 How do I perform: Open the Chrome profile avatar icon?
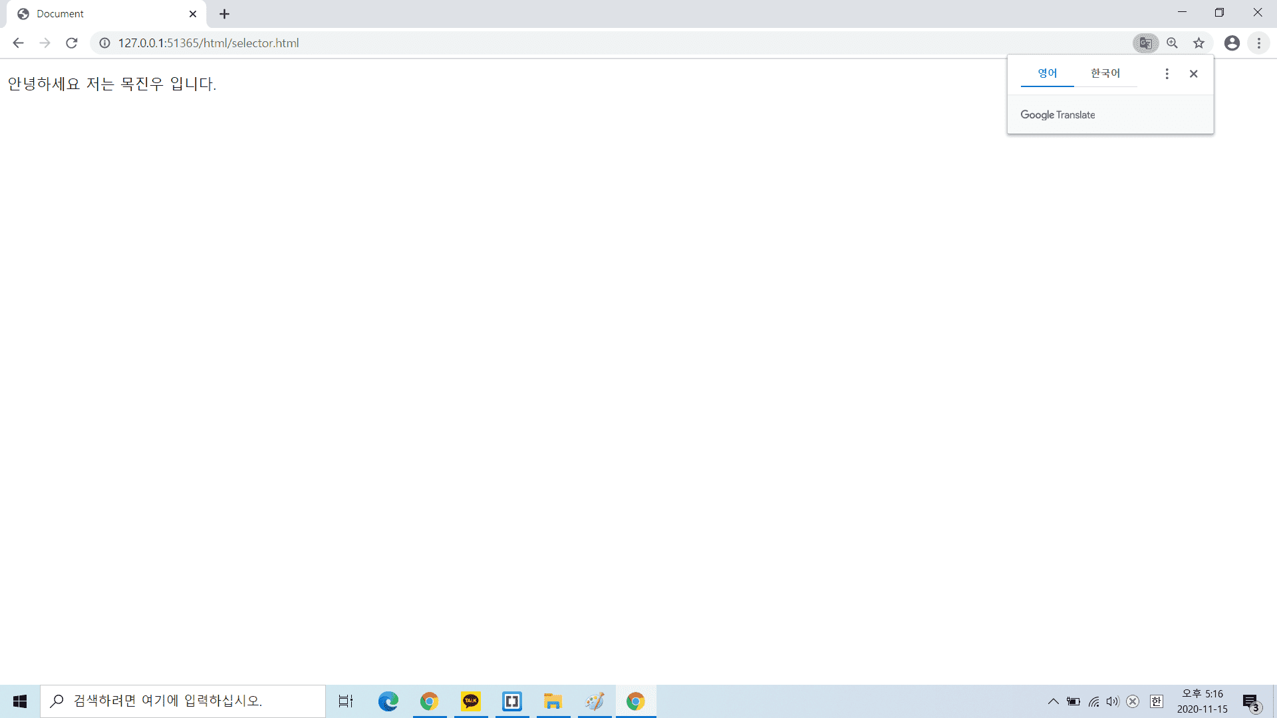coord(1232,43)
